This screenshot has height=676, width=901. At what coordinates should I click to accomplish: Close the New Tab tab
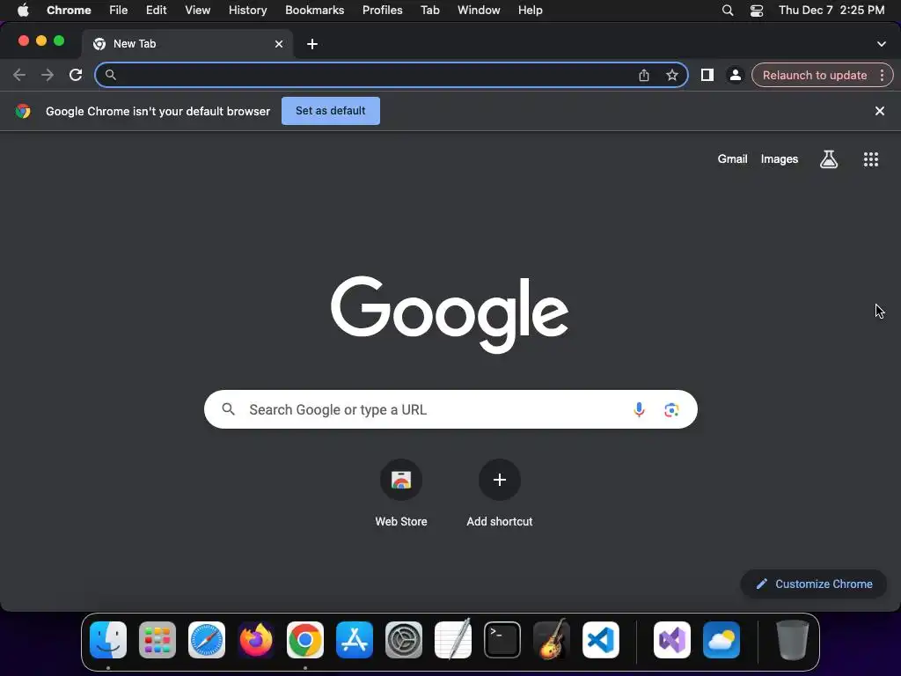tap(279, 44)
